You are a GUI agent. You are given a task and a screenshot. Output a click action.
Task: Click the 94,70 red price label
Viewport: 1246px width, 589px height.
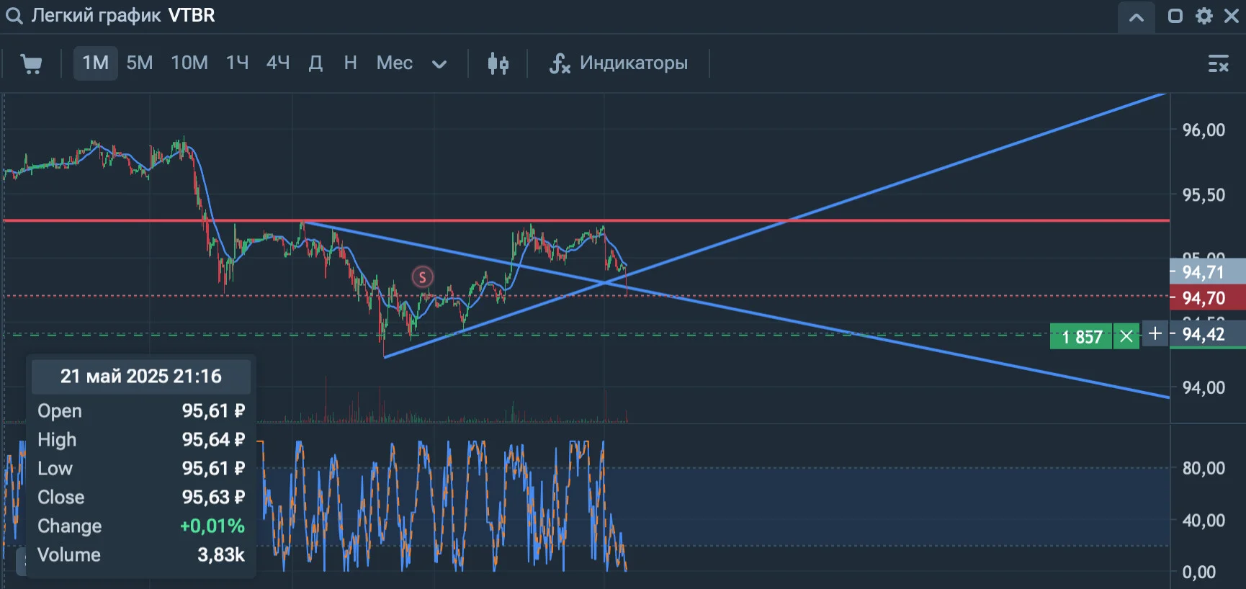(x=1208, y=298)
